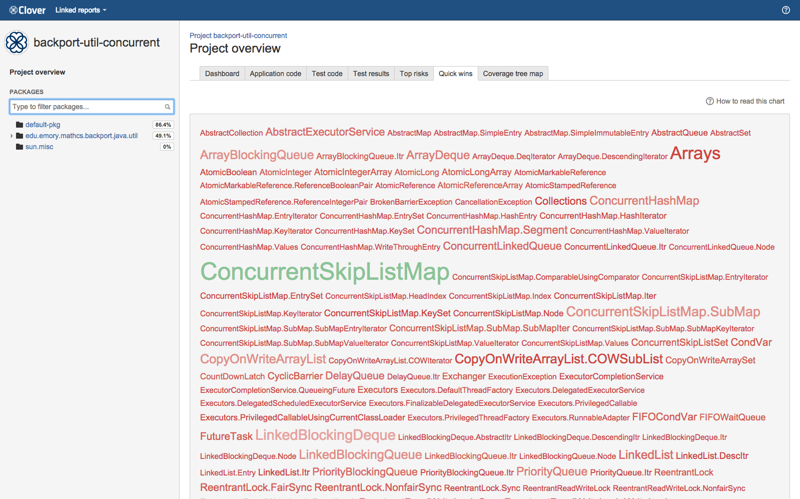The width and height of the screenshot is (800, 499).
Task: Show the Coverage tree map tab
Action: (x=513, y=74)
